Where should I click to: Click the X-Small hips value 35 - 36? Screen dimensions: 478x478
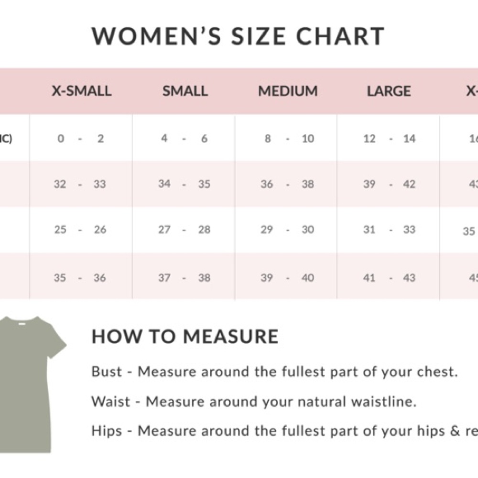[x=80, y=278]
